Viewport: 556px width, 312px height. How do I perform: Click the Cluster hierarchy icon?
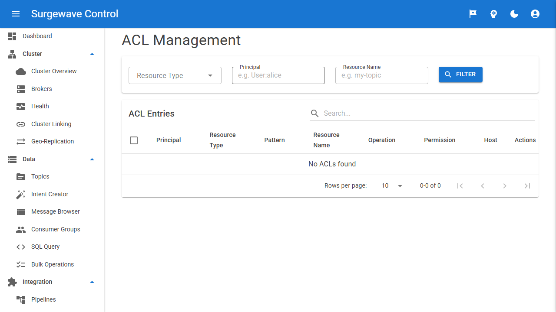click(x=12, y=54)
